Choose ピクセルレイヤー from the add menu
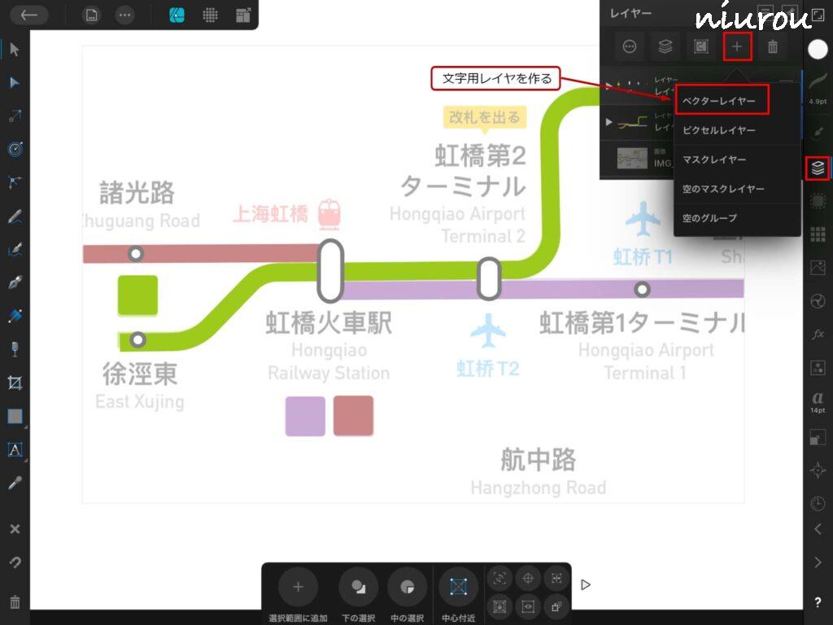This screenshot has width=833, height=625. click(x=719, y=130)
